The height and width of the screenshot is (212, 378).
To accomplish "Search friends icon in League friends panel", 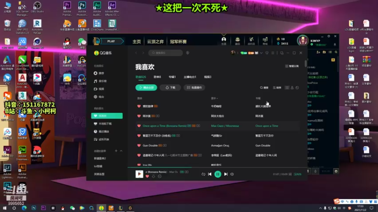I will pyautogui.click(x=336, y=52).
